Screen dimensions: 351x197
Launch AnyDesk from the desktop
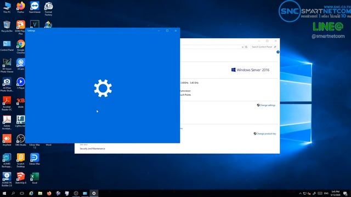click(7, 140)
